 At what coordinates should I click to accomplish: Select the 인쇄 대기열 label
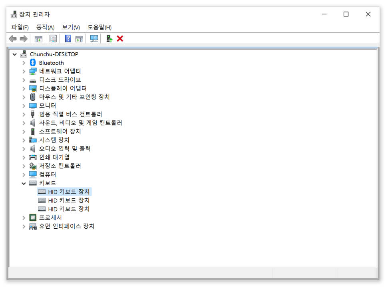54,157
